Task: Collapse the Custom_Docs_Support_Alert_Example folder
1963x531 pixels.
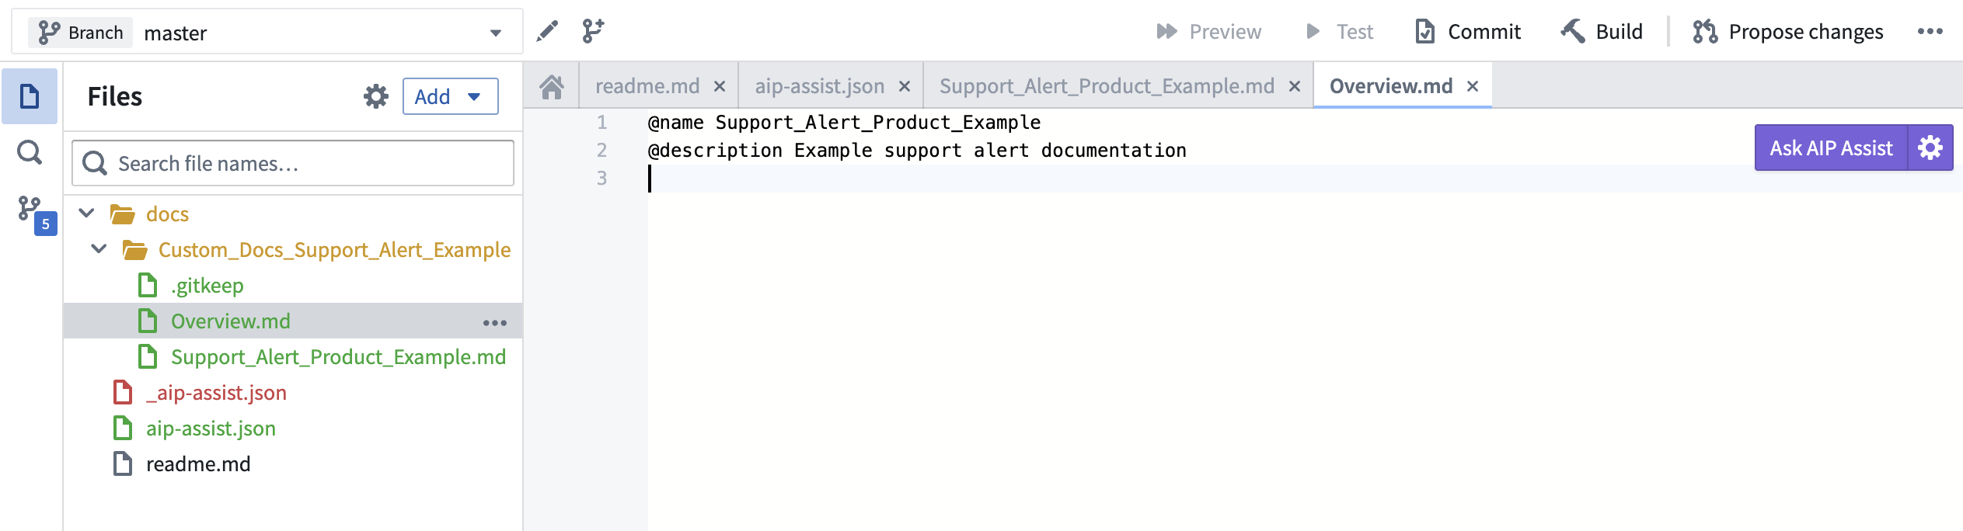Action: click(x=99, y=249)
